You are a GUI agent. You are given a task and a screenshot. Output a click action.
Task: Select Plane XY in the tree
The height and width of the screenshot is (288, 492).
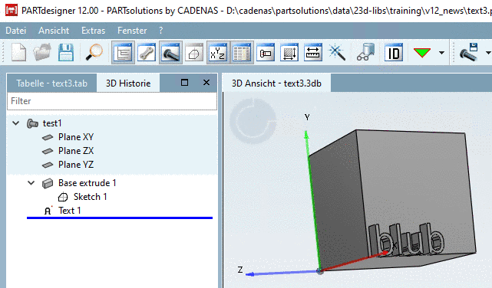tap(76, 137)
